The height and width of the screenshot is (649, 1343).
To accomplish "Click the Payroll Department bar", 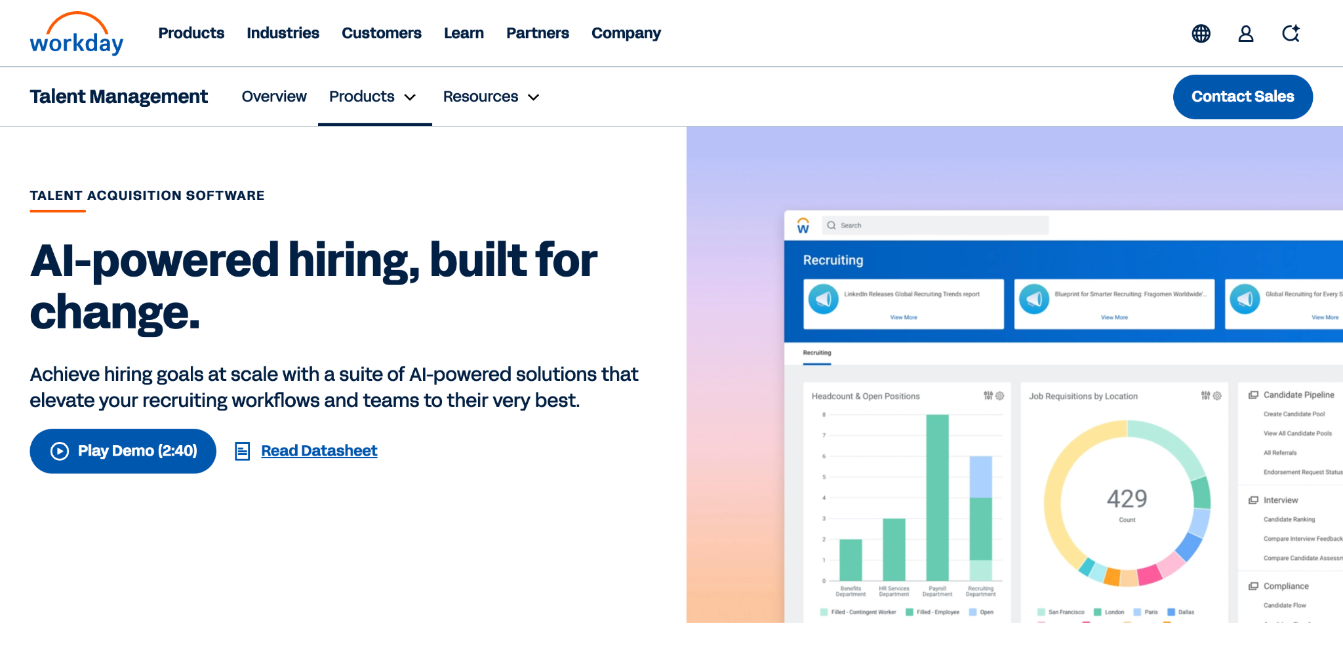I will point(937,498).
